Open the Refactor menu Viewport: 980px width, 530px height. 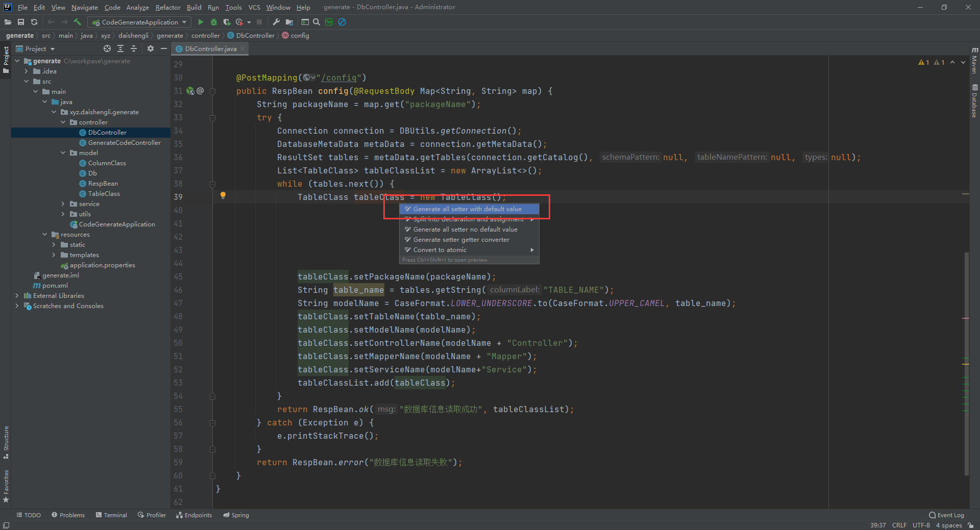(168, 7)
